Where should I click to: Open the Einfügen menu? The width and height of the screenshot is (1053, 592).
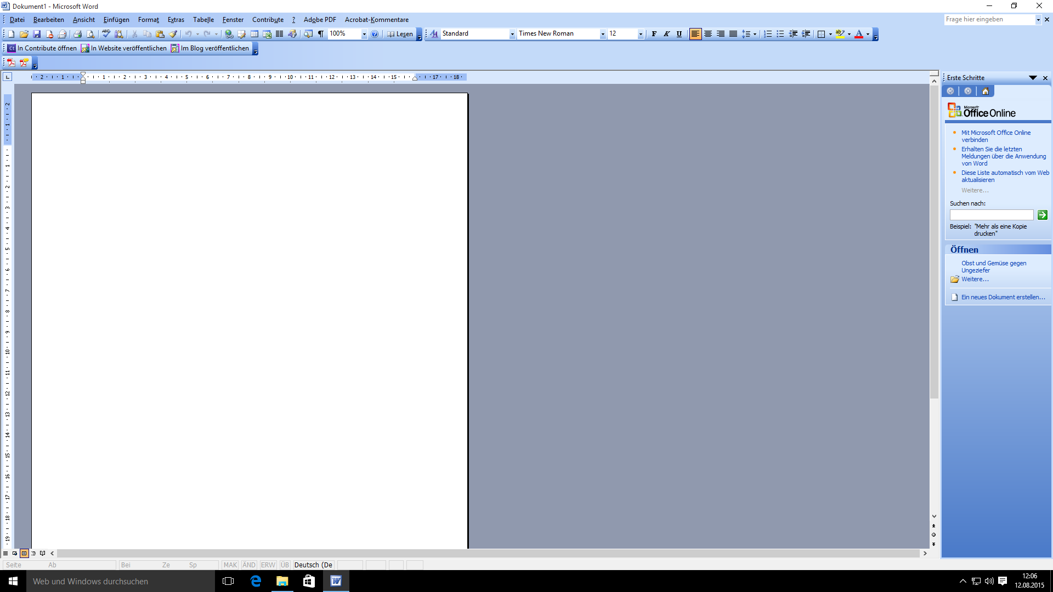click(116, 20)
